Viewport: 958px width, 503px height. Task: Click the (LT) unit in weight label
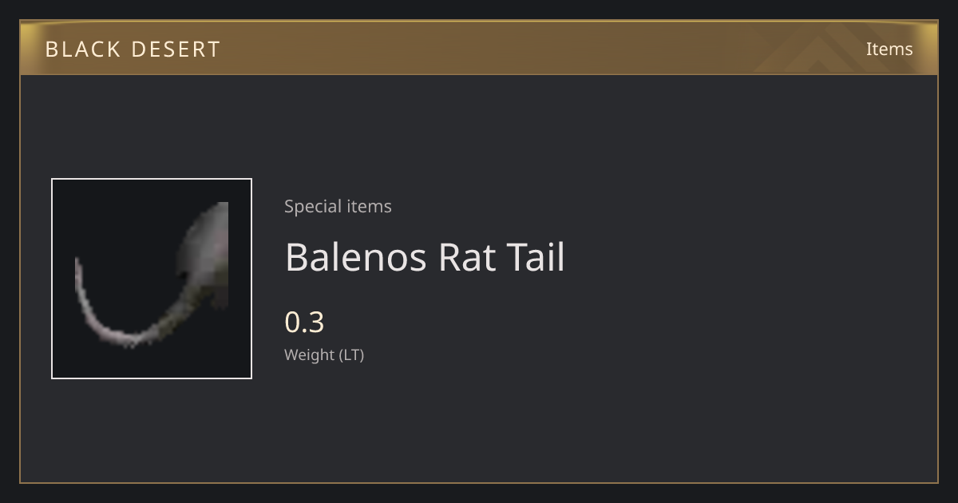pyautogui.click(x=352, y=354)
